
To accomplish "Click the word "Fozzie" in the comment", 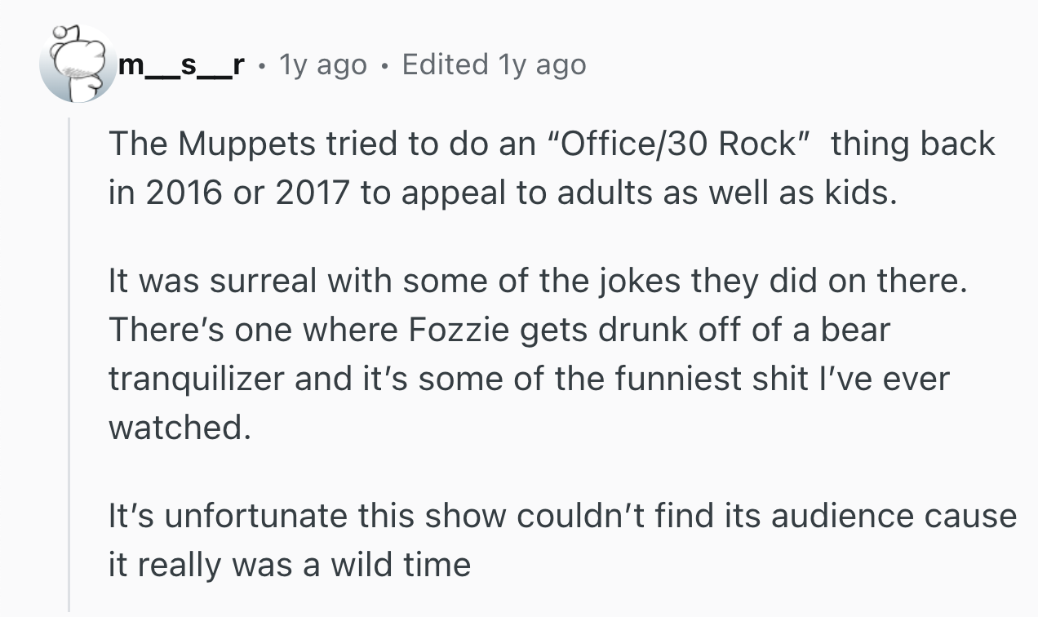I will [453, 329].
